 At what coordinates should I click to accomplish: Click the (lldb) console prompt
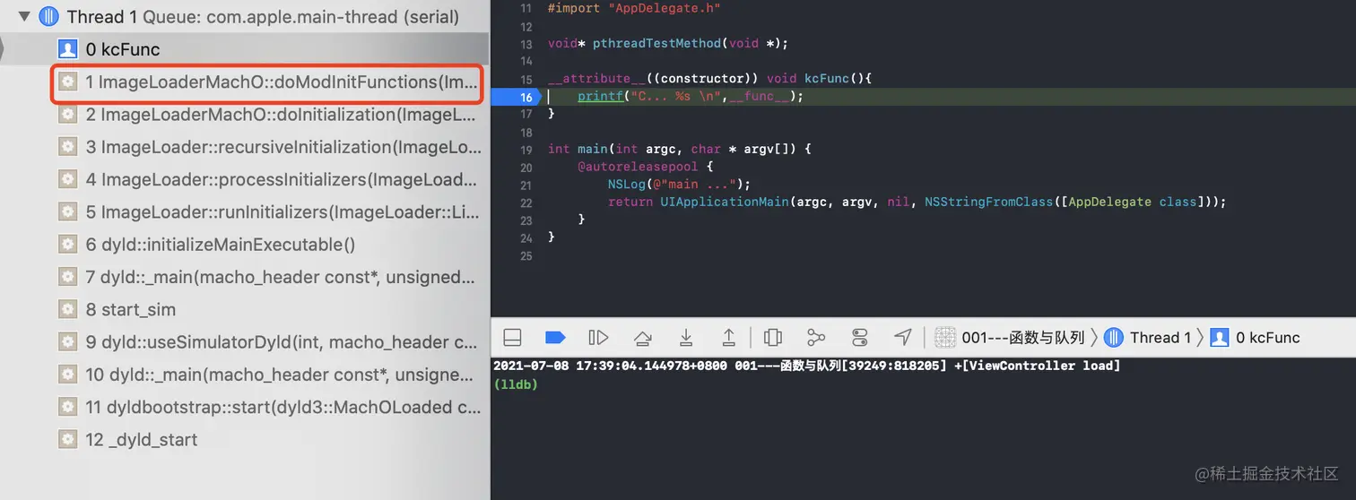pyautogui.click(x=515, y=384)
